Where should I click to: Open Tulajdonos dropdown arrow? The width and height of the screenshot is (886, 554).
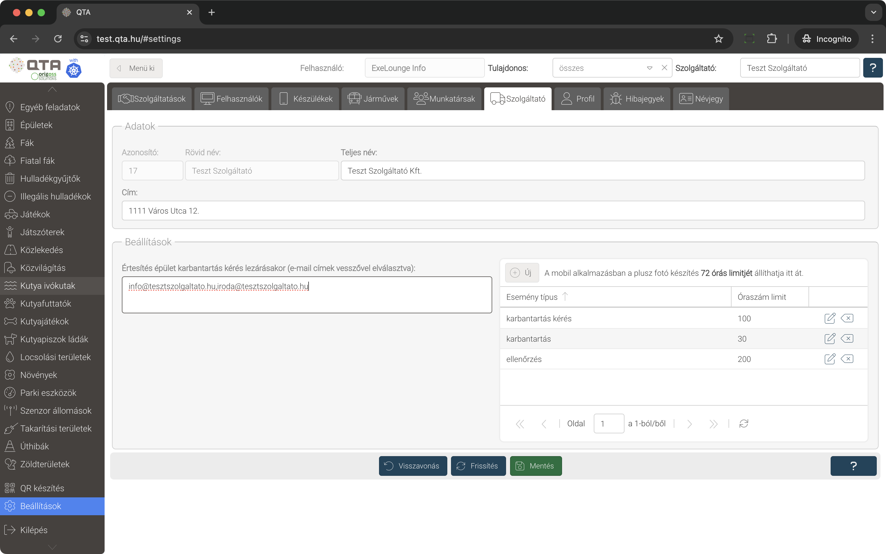649,68
